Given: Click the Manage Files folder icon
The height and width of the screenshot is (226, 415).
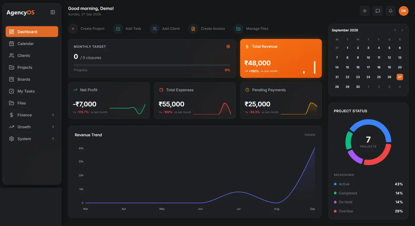Looking at the screenshot, I should tap(238, 29).
